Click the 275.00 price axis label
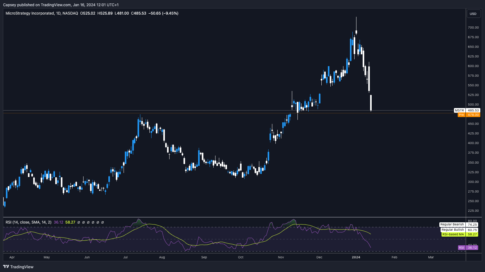The width and height of the screenshot is (485, 272). (x=473, y=191)
